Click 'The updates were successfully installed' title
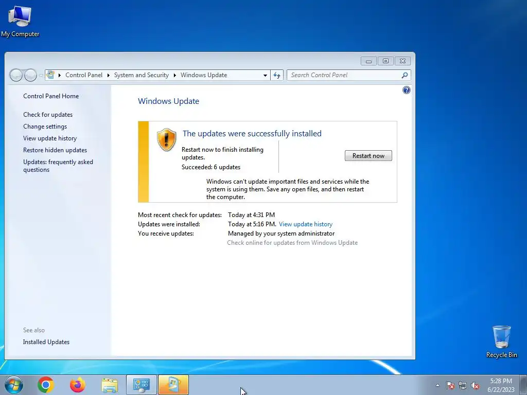This screenshot has height=395, width=527. pos(252,133)
